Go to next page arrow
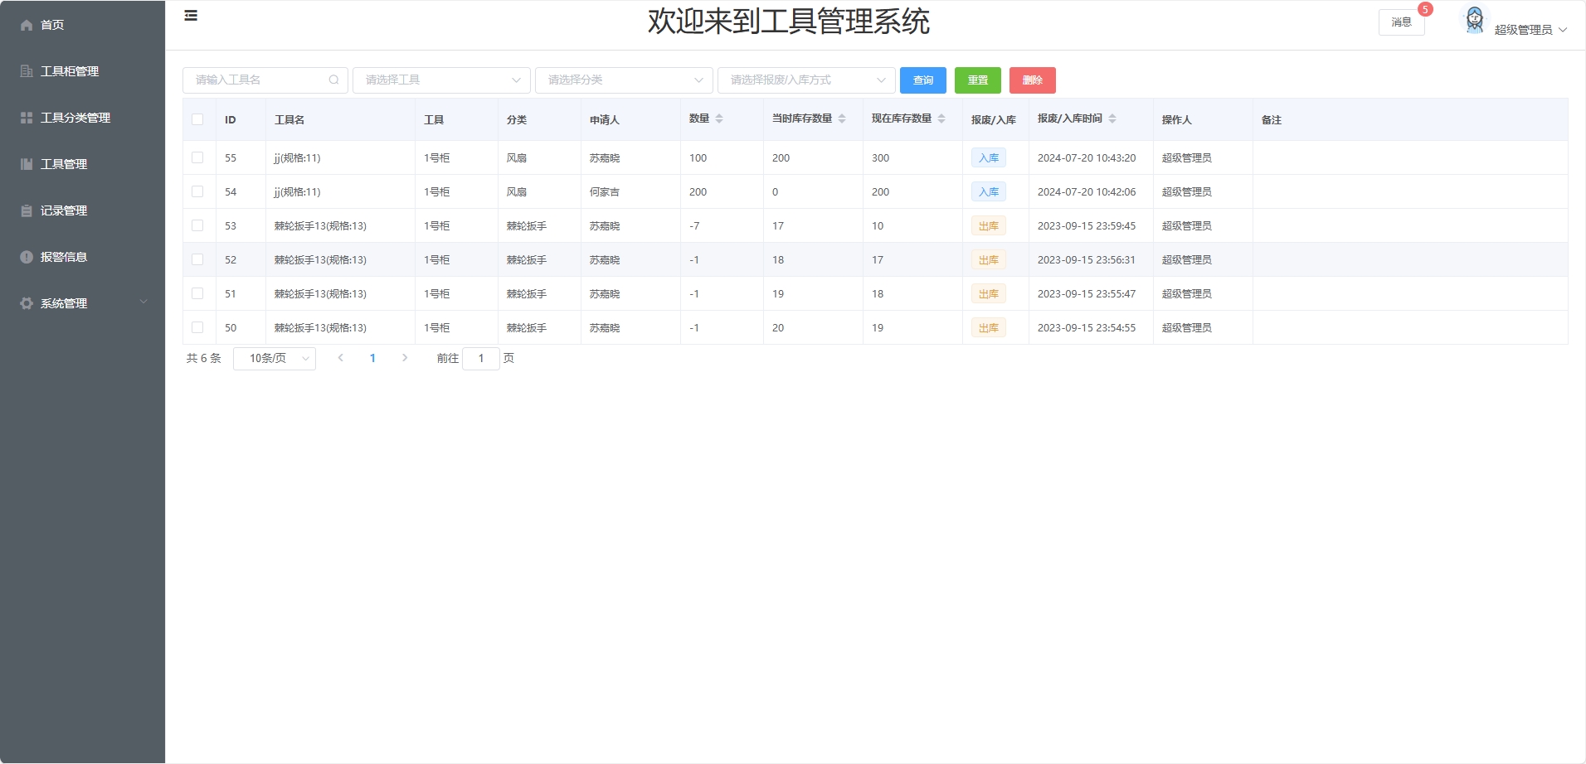This screenshot has width=1586, height=764. pos(405,358)
